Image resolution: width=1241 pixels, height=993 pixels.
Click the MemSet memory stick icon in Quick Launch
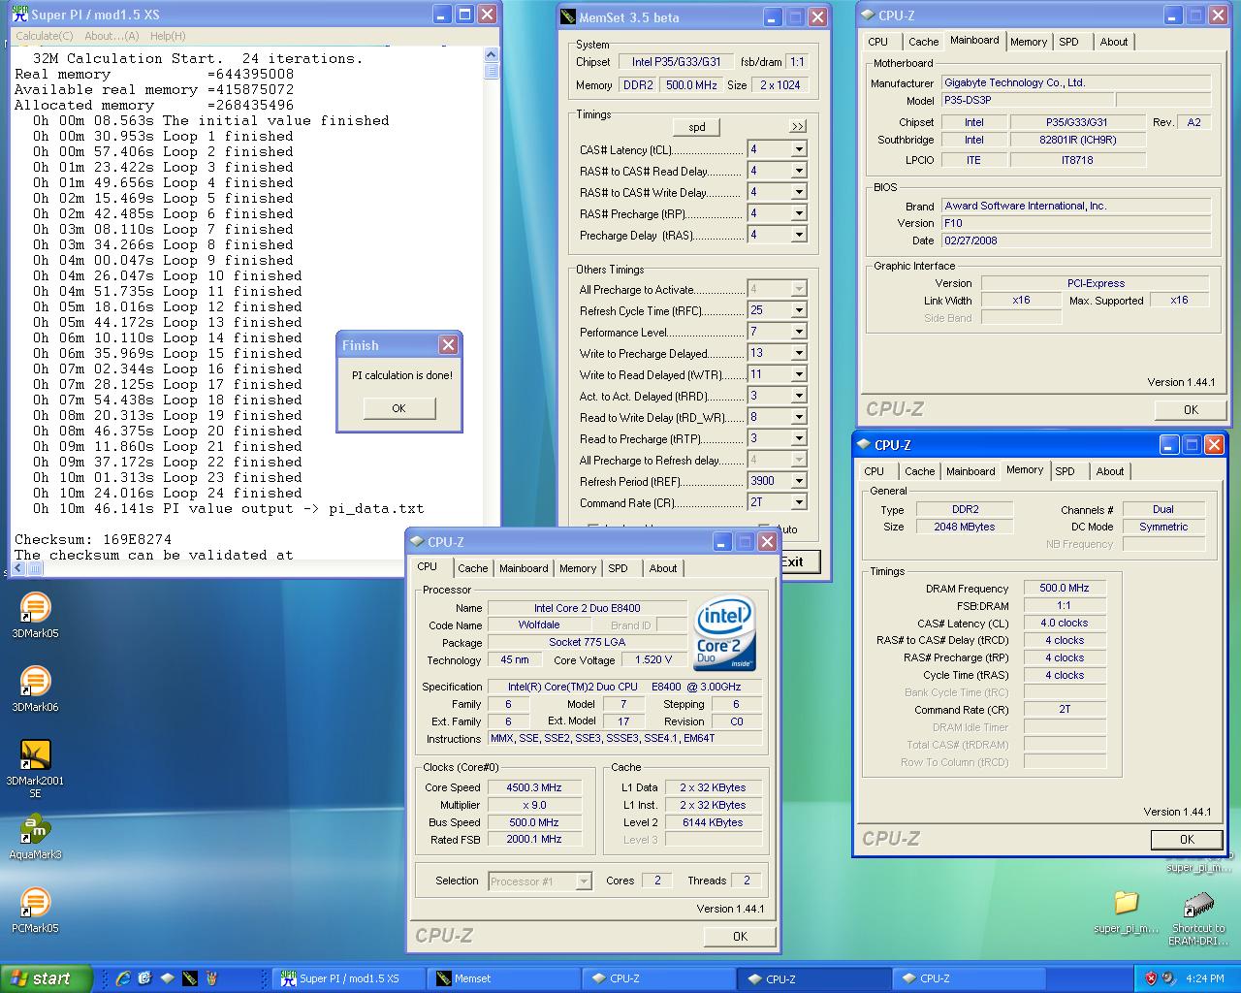point(190,978)
